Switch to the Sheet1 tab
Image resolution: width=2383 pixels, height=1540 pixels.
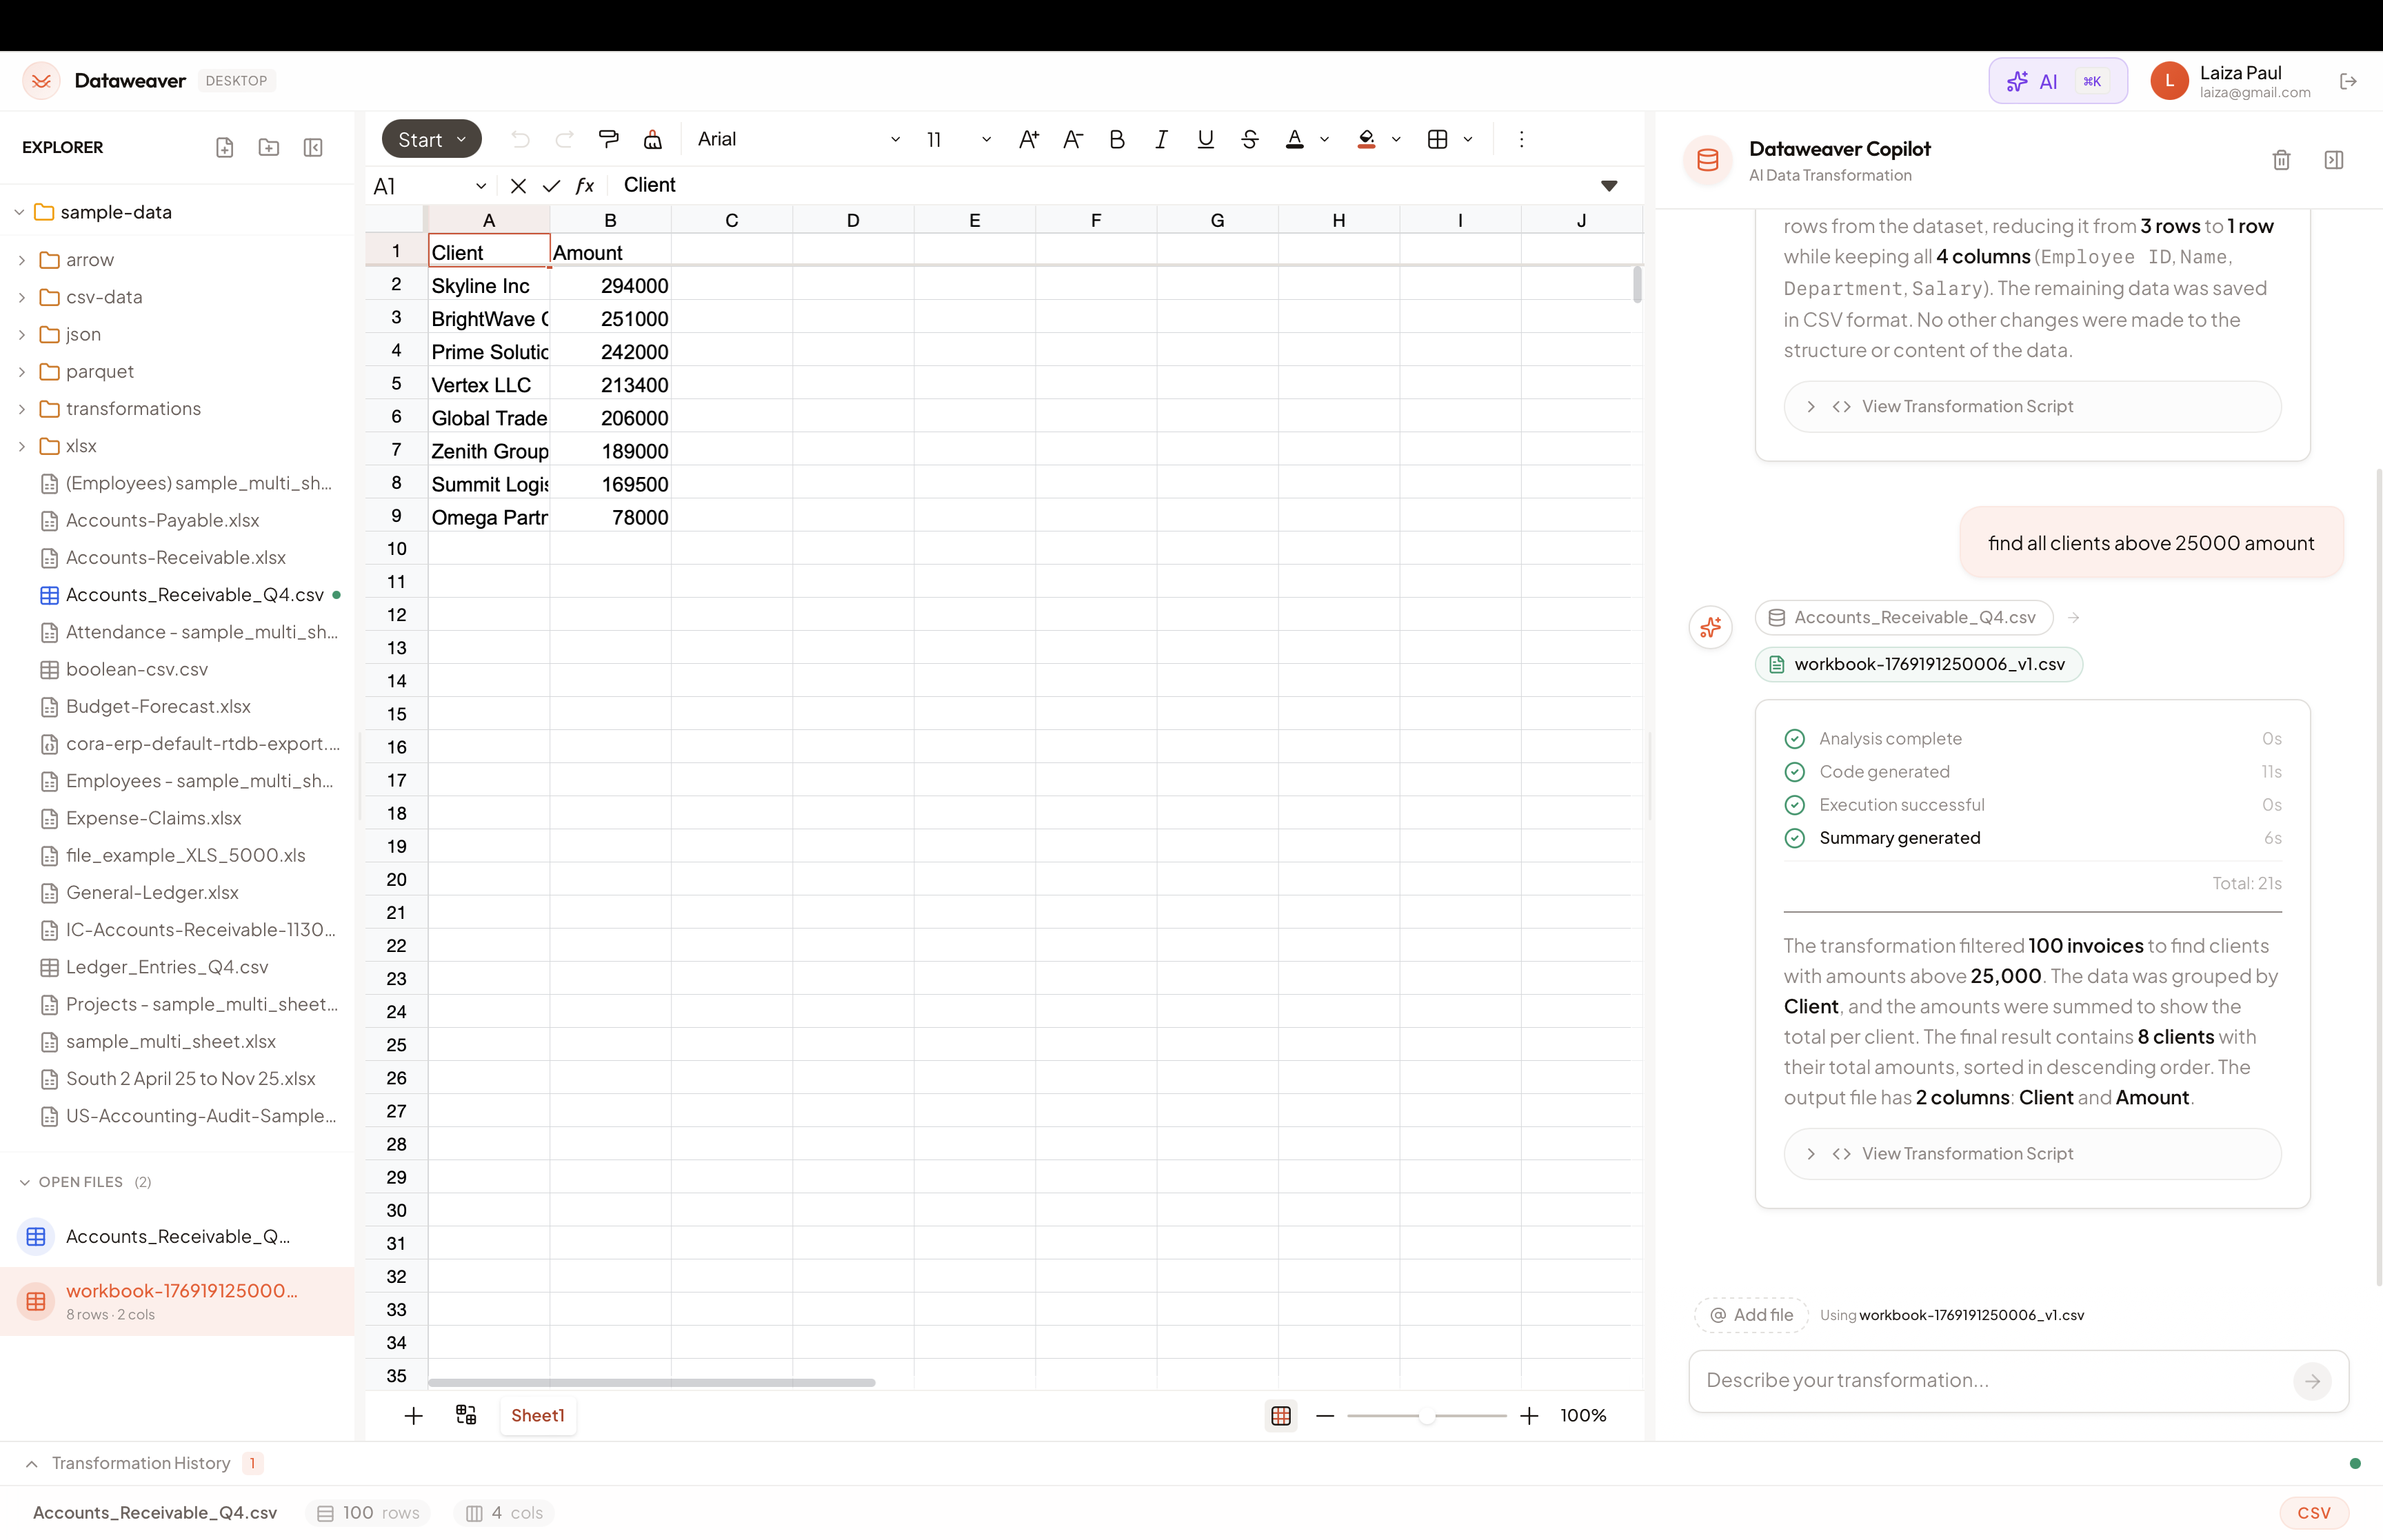pos(538,1415)
